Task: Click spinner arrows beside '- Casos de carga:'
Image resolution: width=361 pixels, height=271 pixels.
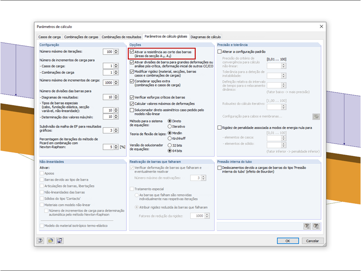Action: [116, 66]
